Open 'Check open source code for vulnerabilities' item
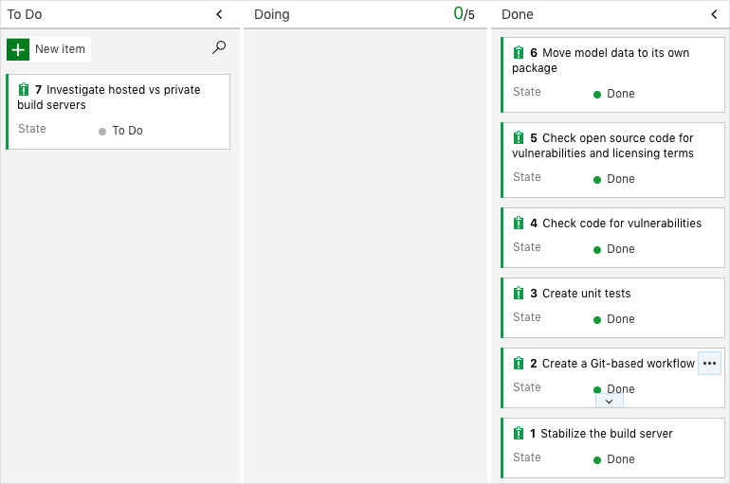Viewport: 730px width, 484px height. [603, 146]
